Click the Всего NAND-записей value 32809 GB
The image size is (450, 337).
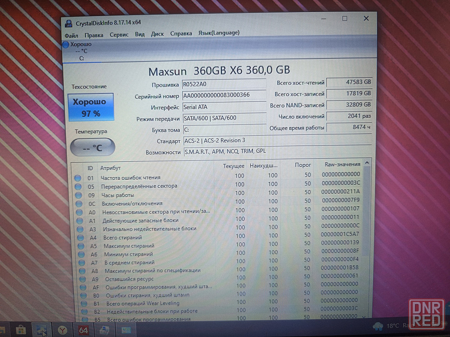pyautogui.click(x=349, y=105)
